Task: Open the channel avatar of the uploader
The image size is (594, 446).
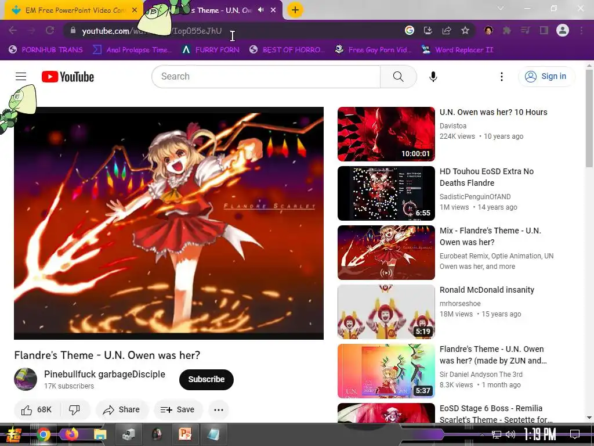Action: coord(26,379)
